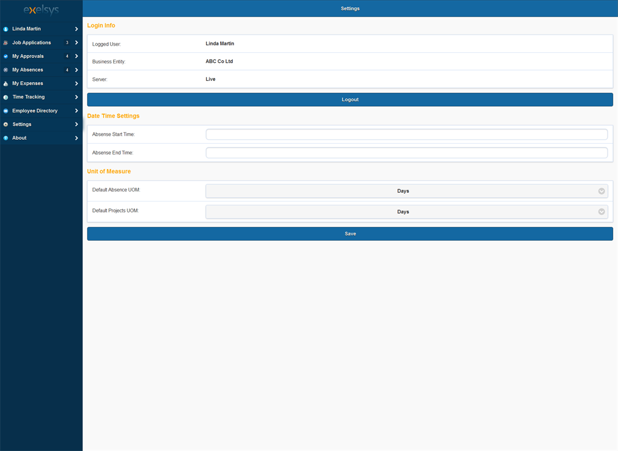Click the Save button

point(350,234)
